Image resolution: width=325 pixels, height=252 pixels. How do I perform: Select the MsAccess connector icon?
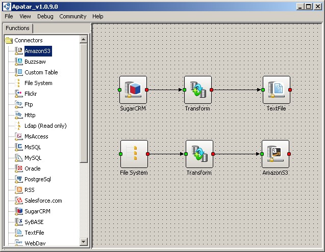(19, 136)
